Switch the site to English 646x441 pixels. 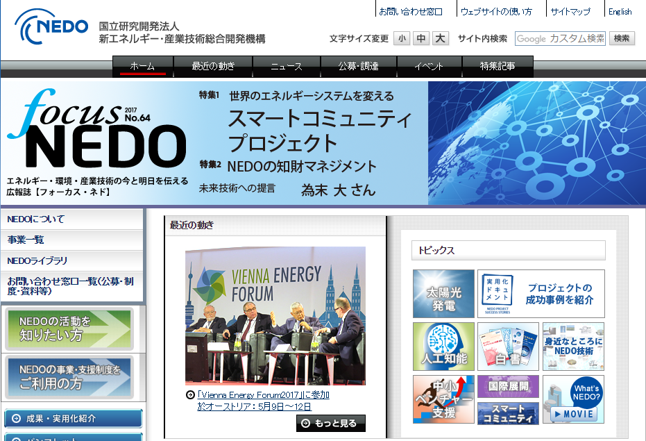click(620, 12)
